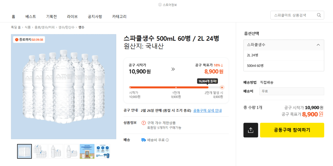Image resolution: width=333 pixels, height=166 pixels.
Task: Click the 공동구매 참여하기 button
Action: click(292, 130)
